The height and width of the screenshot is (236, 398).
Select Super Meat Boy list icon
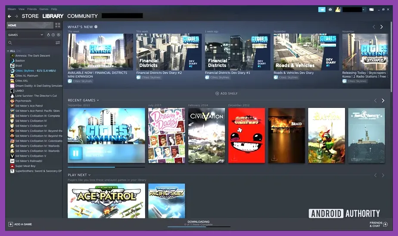click(12, 166)
